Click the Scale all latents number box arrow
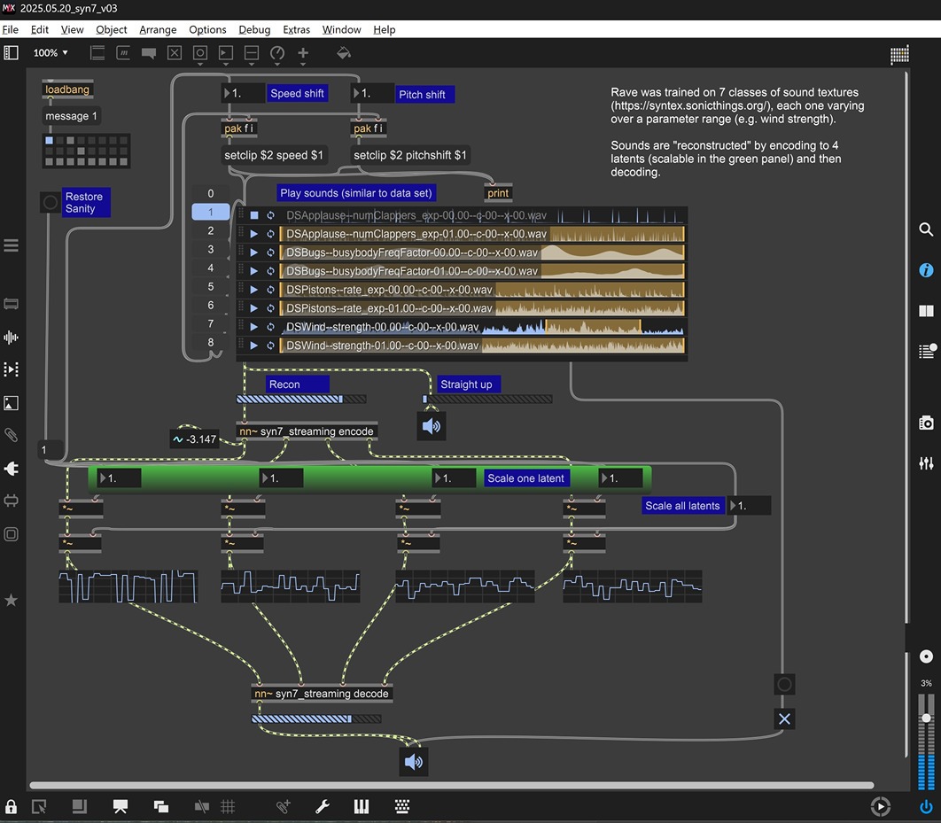The image size is (941, 823). pos(732,506)
